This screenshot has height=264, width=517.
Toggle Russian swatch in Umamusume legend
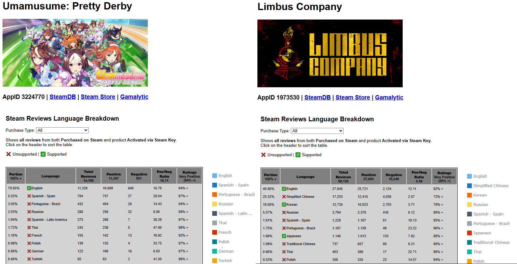click(215, 204)
